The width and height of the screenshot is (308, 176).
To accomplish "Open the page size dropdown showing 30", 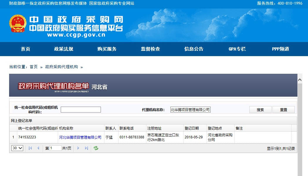I will click(17, 148).
